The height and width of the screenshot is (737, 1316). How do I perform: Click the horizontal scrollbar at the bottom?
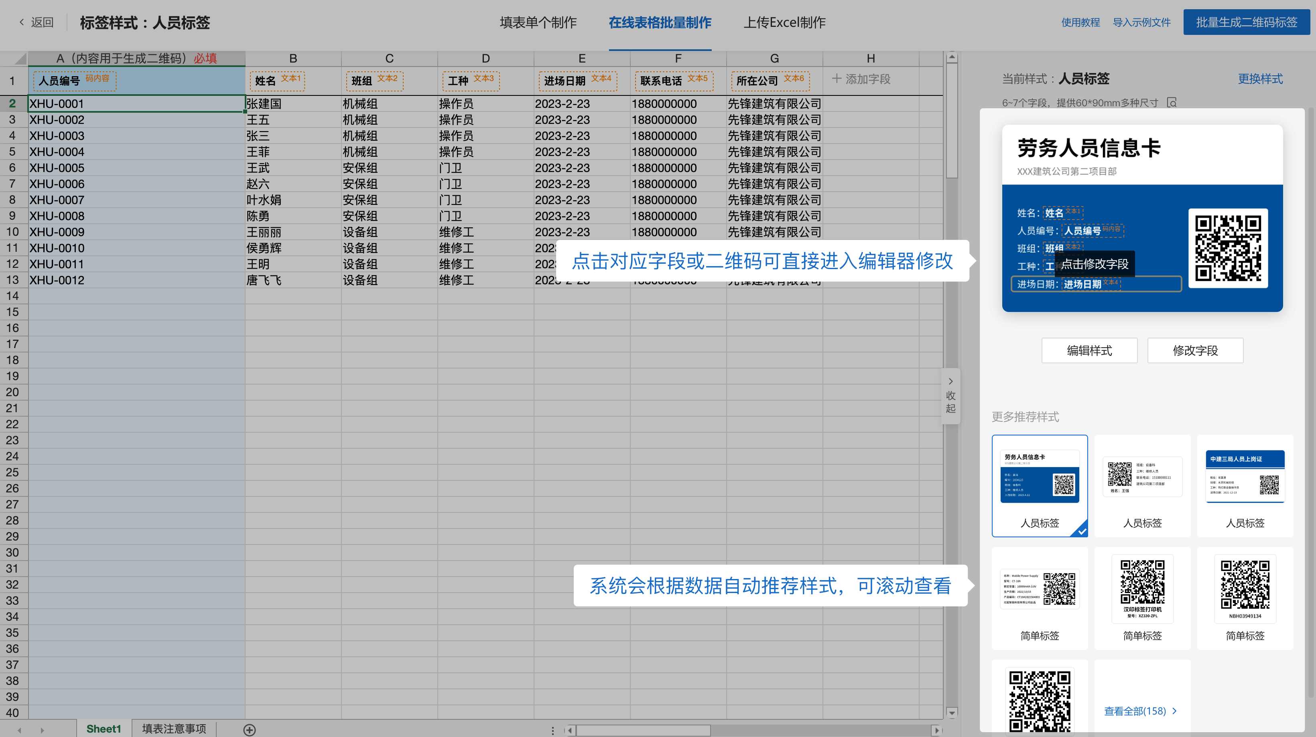(644, 730)
